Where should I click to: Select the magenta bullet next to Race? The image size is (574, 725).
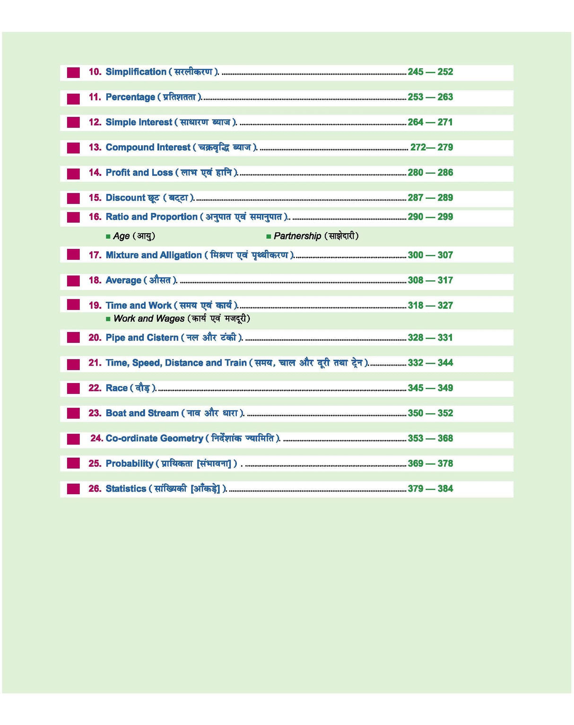(73, 388)
